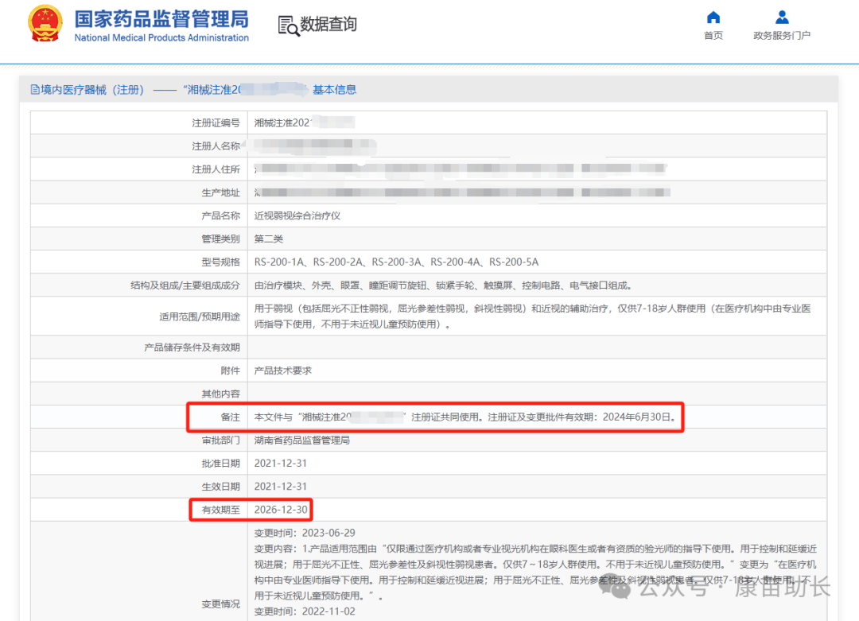This screenshot has width=859, height=621.
Task: Select the 其他内容 label
Action: pos(221,394)
